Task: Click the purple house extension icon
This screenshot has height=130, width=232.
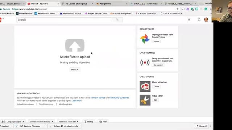Action: coord(188,9)
